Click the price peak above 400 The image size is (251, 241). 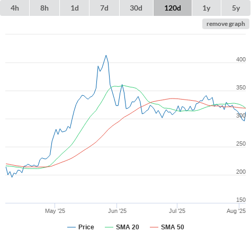106,56
